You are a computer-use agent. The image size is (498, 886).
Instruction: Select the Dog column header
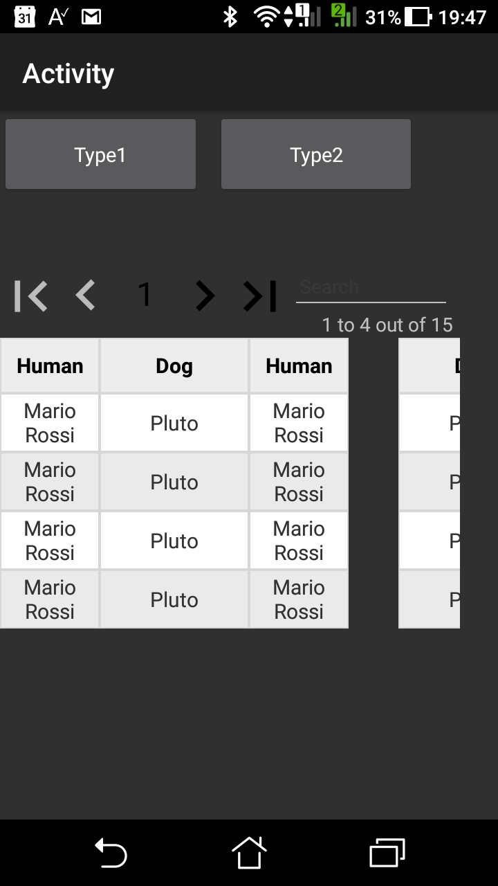(174, 366)
